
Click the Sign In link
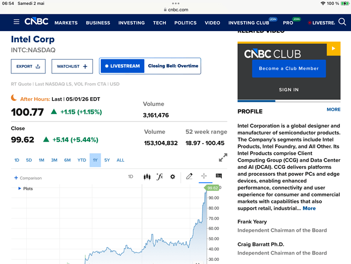tap(289, 90)
